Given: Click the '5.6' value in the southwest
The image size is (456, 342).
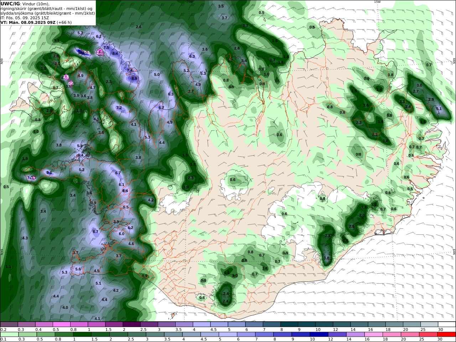Looking at the screenshot, I should click(x=78, y=269).
